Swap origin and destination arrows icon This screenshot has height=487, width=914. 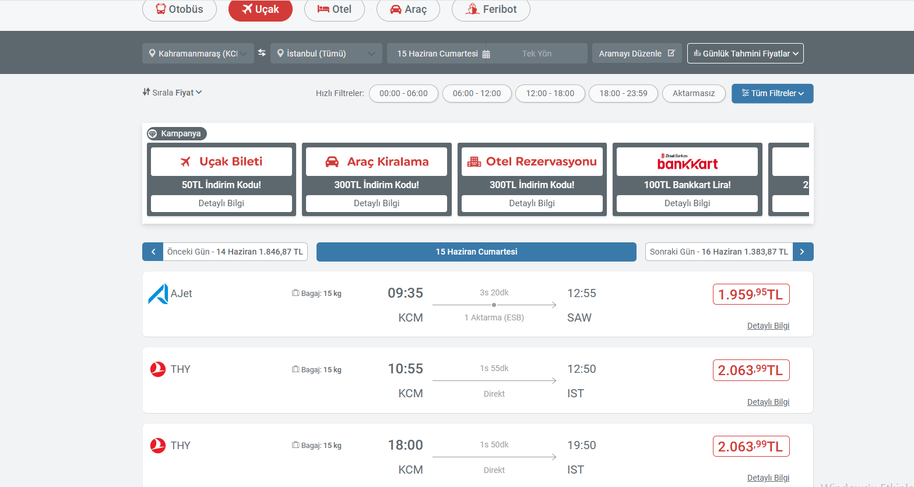(262, 53)
